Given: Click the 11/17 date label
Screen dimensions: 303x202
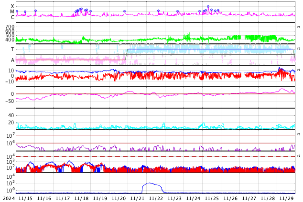Looking at the screenshot, I should point(63,199).
